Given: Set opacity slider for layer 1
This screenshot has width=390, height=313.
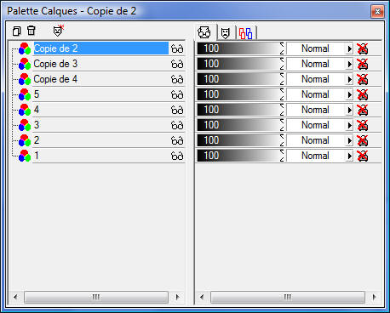Looking at the screenshot, I should pyautogui.click(x=240, y=156).
